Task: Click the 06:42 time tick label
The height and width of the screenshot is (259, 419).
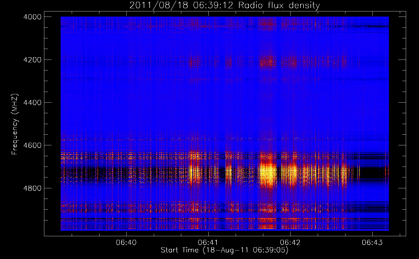Action: pyautogui.click(x=290, y=243)
